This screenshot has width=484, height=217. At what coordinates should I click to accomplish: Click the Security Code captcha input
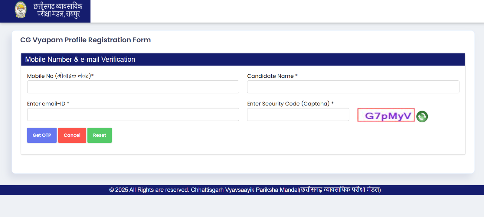298,115
